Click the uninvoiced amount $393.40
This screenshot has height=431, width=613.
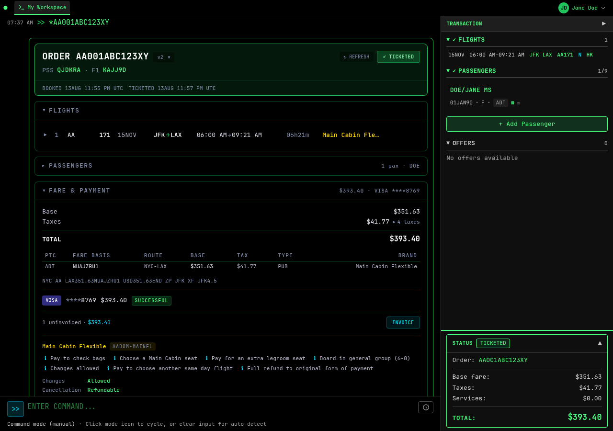99,323
